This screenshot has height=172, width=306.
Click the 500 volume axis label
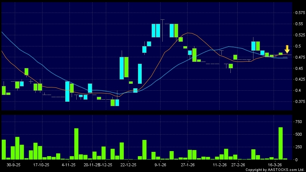pos(298,134)
